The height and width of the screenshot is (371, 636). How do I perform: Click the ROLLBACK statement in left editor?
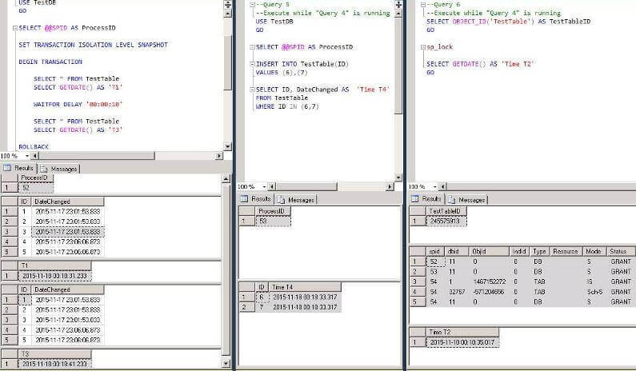pyautogui.click(x=34, y=147)
